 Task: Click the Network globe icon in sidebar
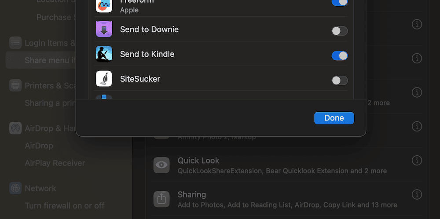click(x=15, y=188)
